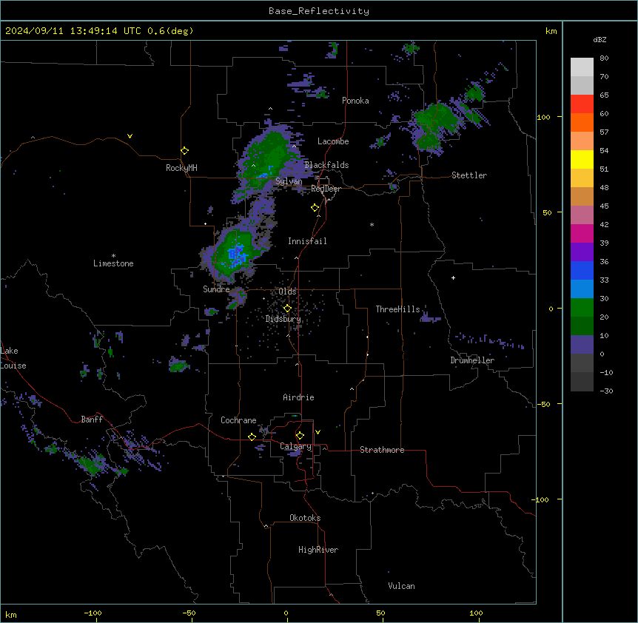Click the red 65 dBZ legend swatch
The width and height of the screenshot is (638, 623).
coord(582,104)
